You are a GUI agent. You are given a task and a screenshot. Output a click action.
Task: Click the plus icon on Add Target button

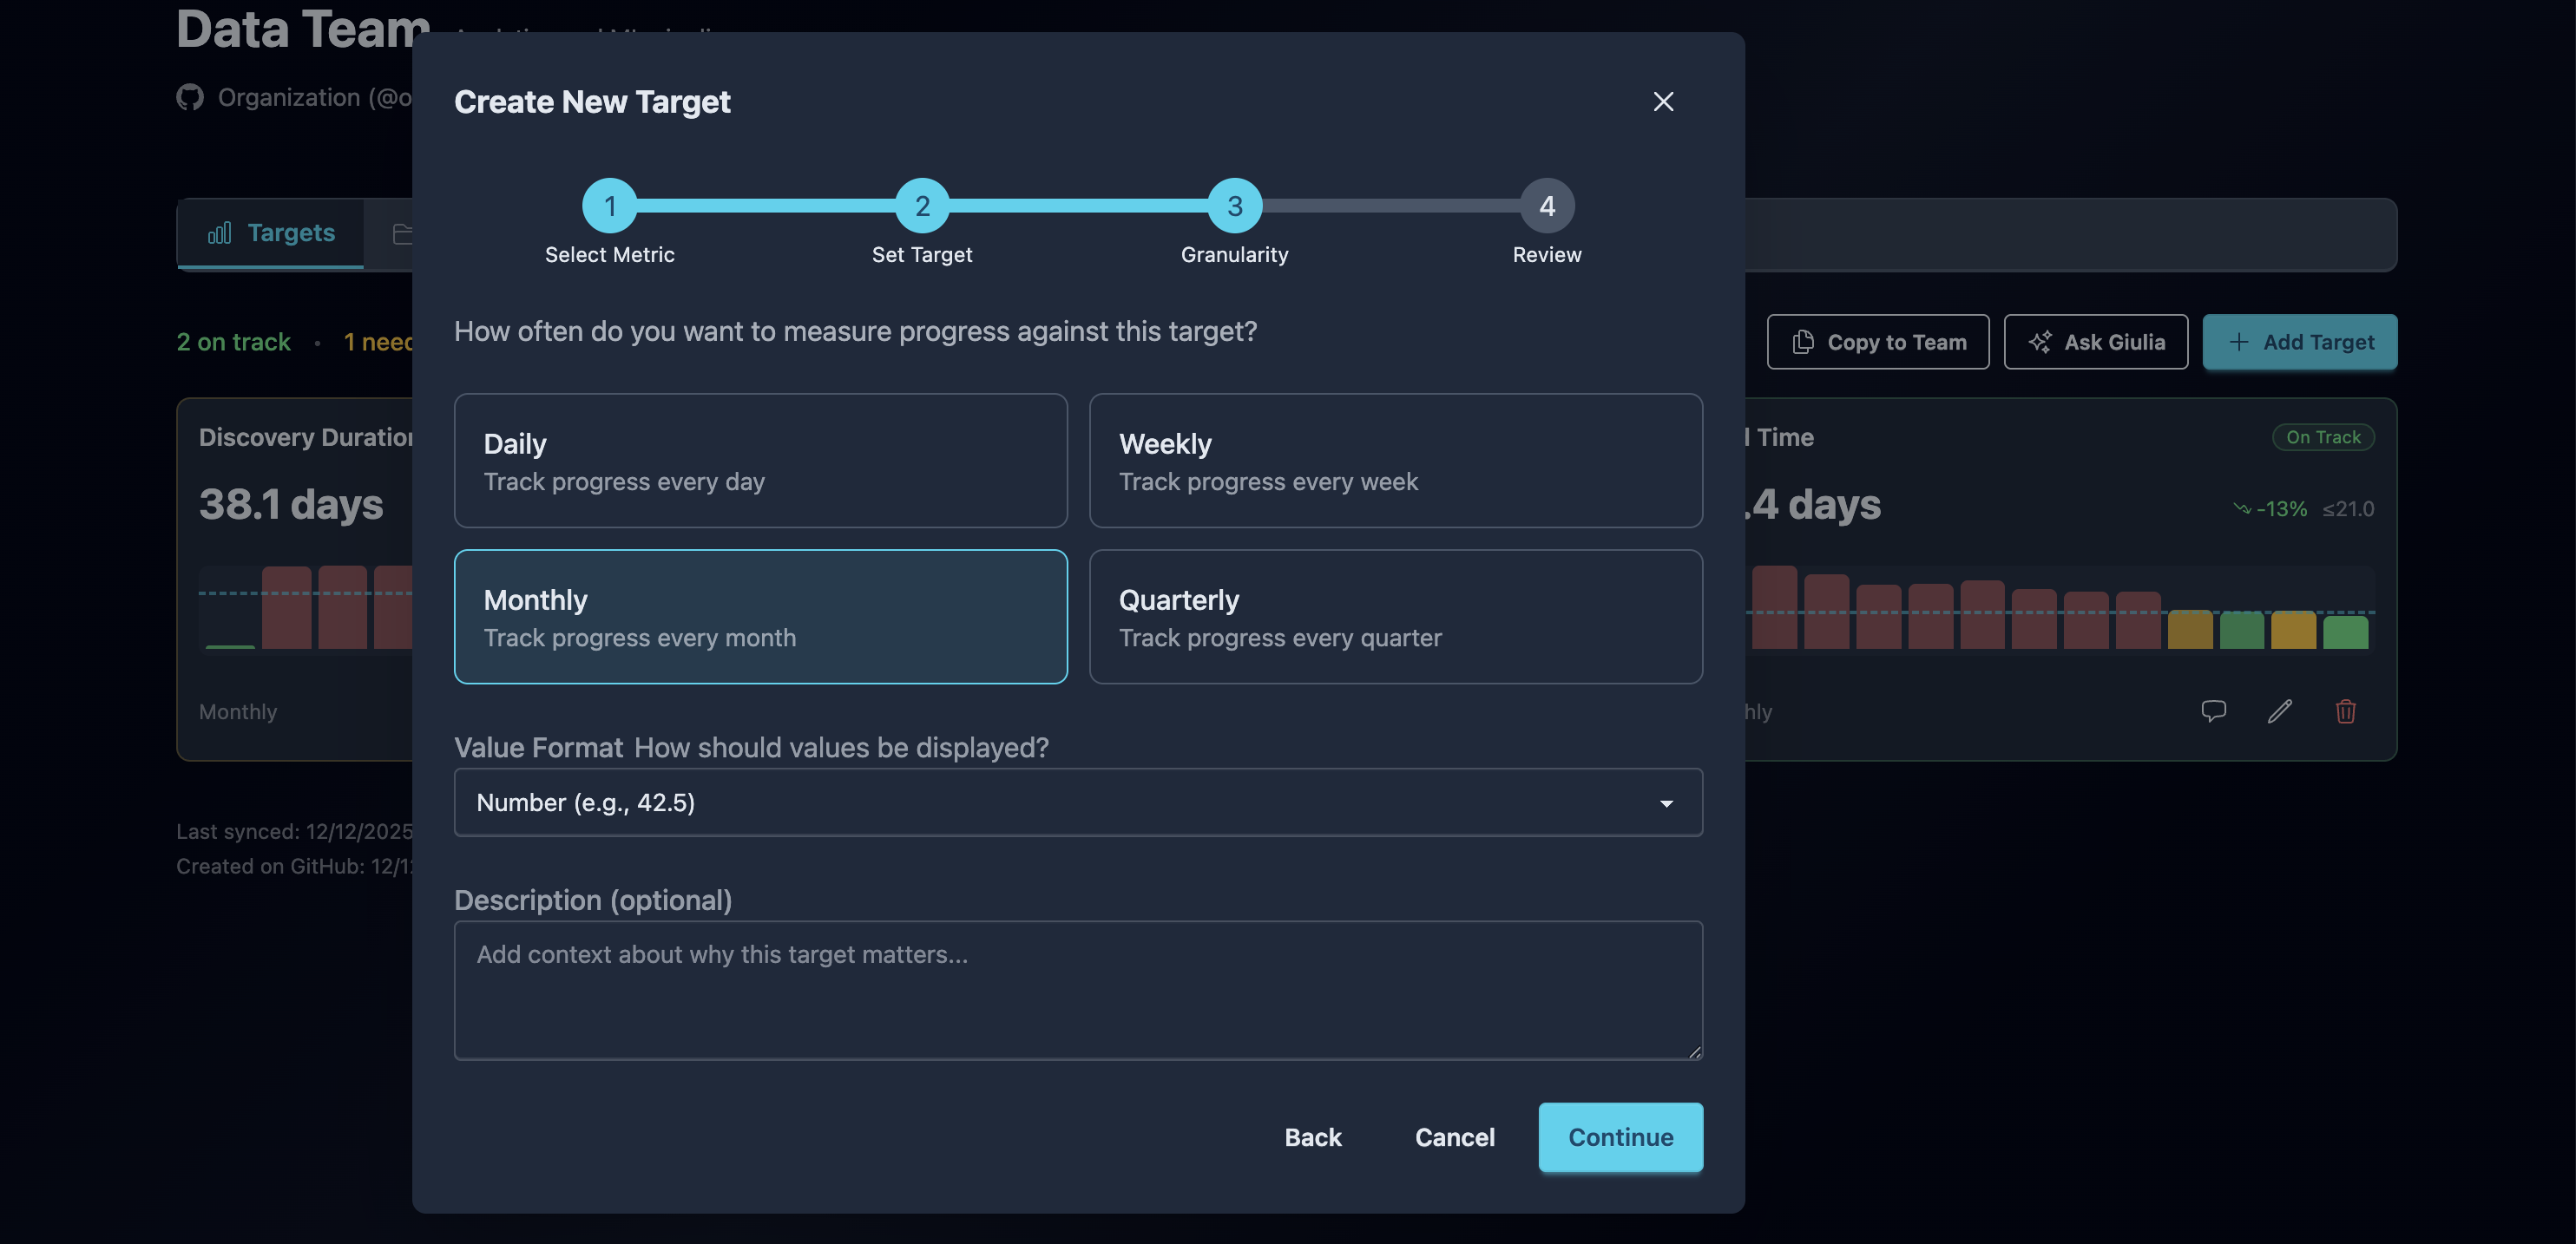click(x=2239, y=342)
